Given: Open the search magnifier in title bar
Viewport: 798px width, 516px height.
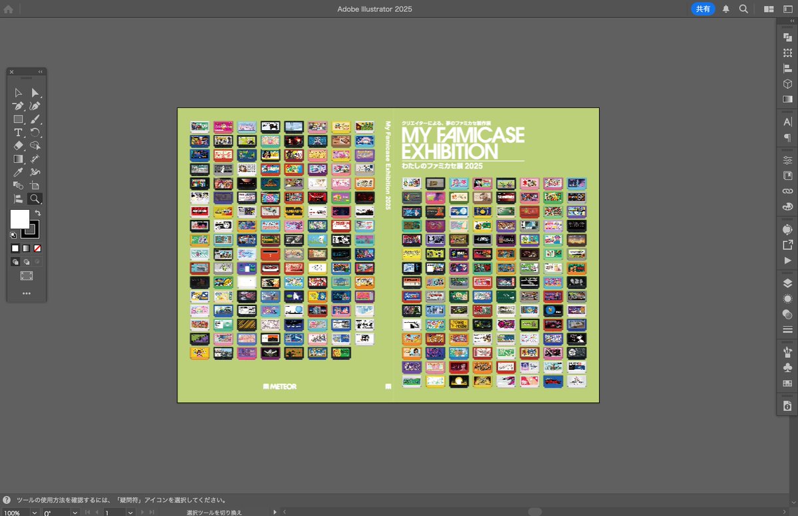Looking at the screenshot, I should point(743,9).
